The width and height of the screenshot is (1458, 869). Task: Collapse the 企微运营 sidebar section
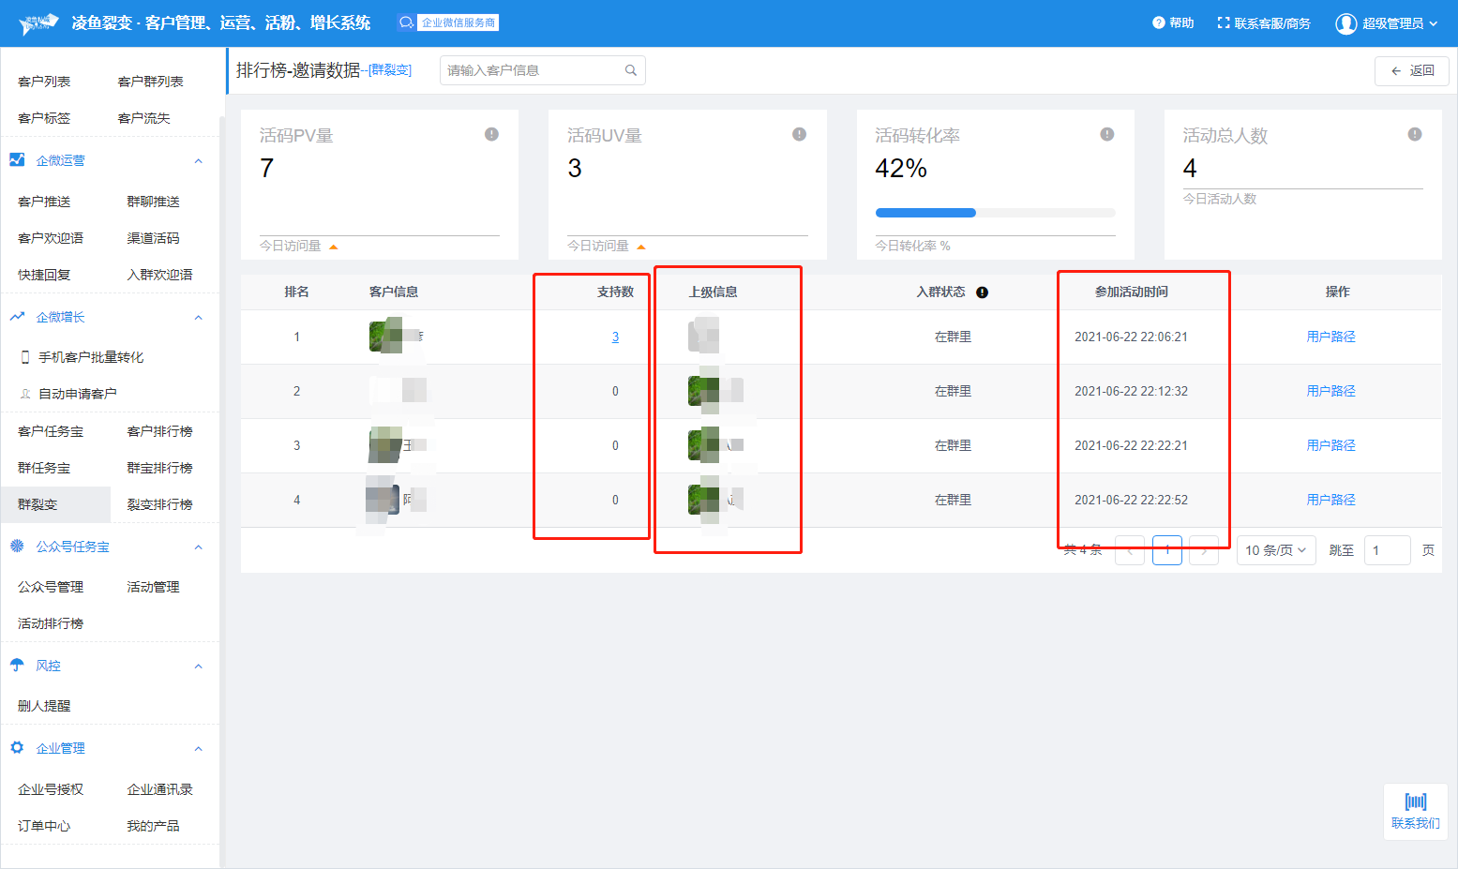(x=198, y=161)
